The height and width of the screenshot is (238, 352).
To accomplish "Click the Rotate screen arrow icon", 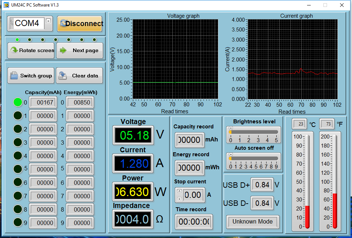I will (x=14, y=50).
